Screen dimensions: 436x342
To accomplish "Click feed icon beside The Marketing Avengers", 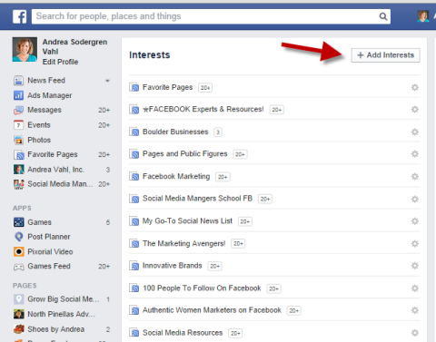I will (134, 243).
